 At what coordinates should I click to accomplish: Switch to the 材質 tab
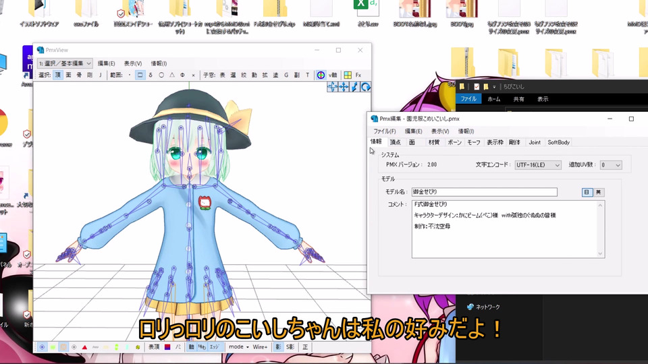coord(434,142)
